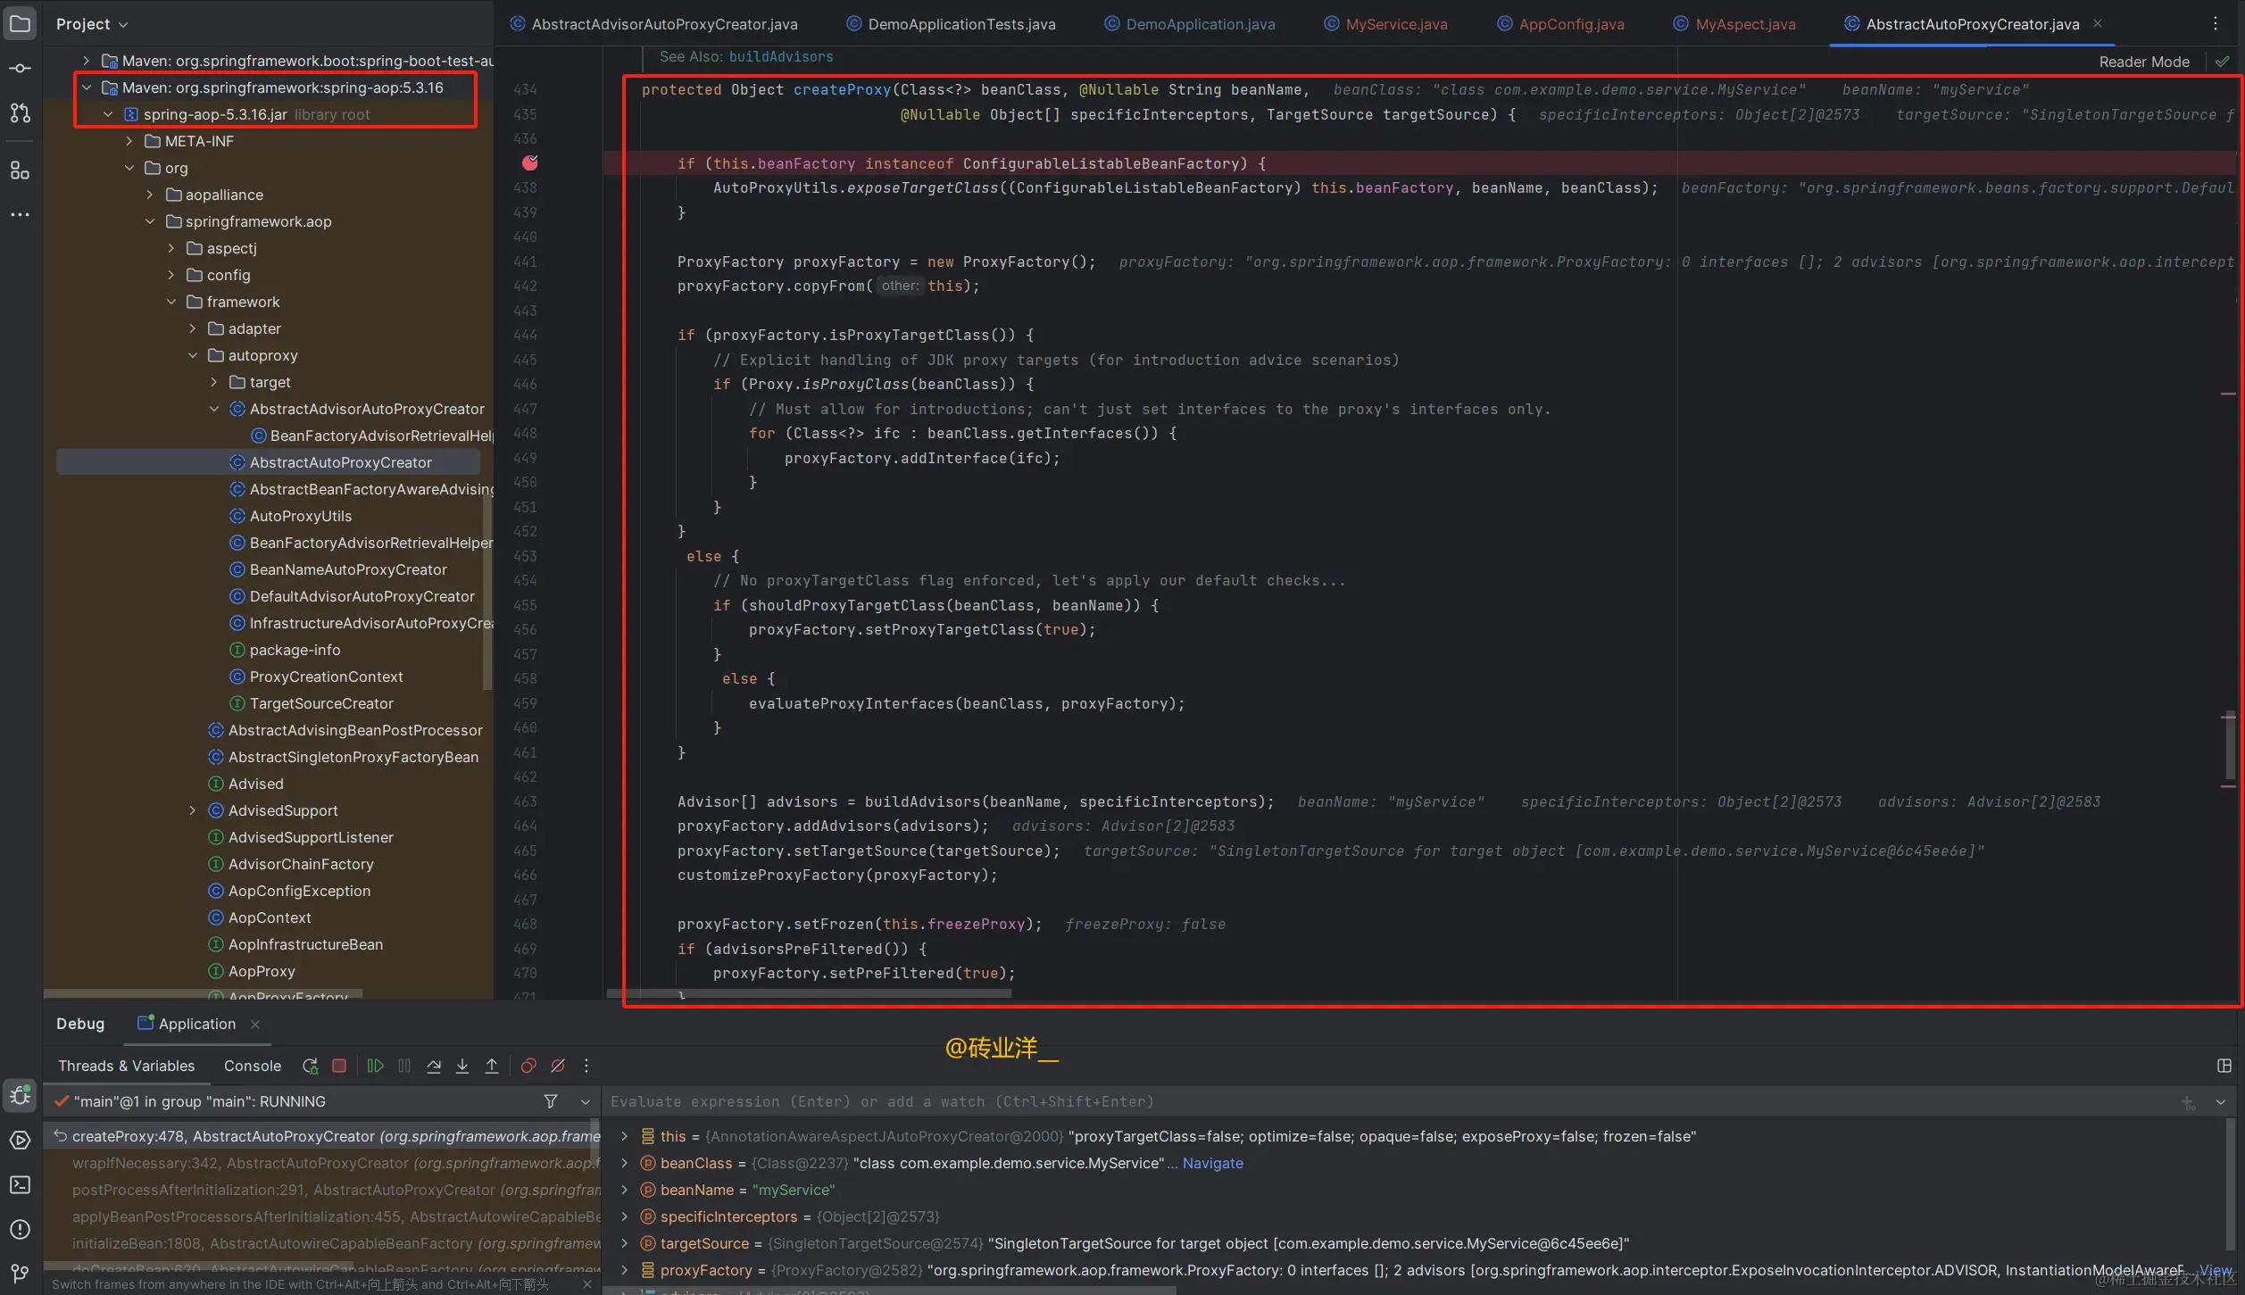The image size is (2245, 1295).
Task: Open View Breakpoints dialog icon
Action: (x=528, y=1066)
